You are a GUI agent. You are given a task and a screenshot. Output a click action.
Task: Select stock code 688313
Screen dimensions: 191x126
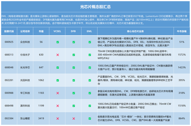9,55
